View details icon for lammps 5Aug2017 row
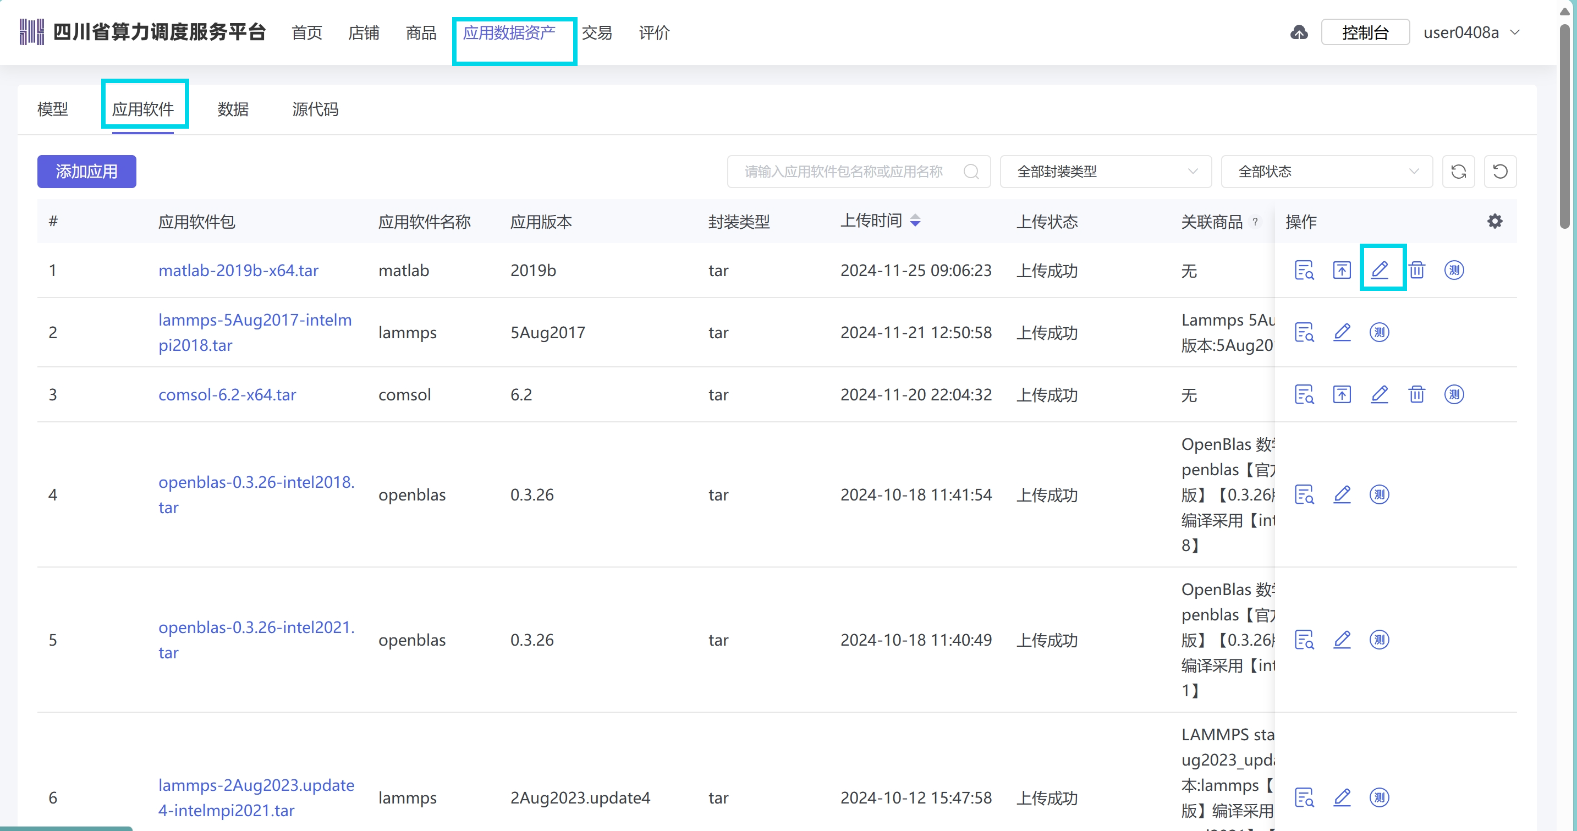Viewport: 1577px width, 831px height. [x=1304, y=332]
